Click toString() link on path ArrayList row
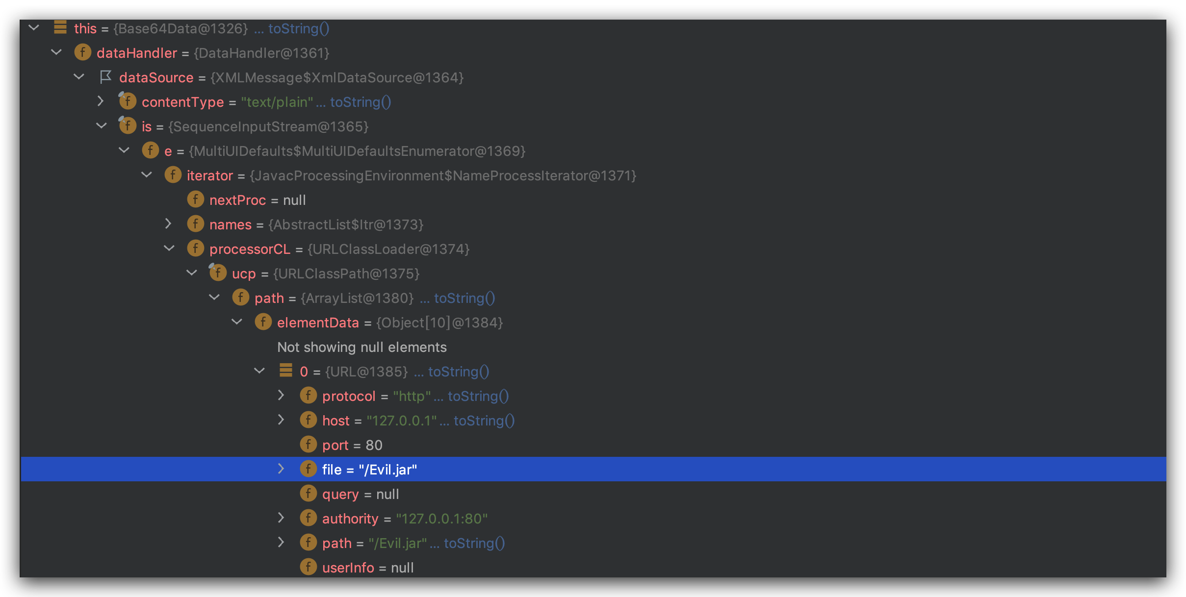Viewport: 1186px width, 597px height. pyautogui.click(x=464, y=298)
